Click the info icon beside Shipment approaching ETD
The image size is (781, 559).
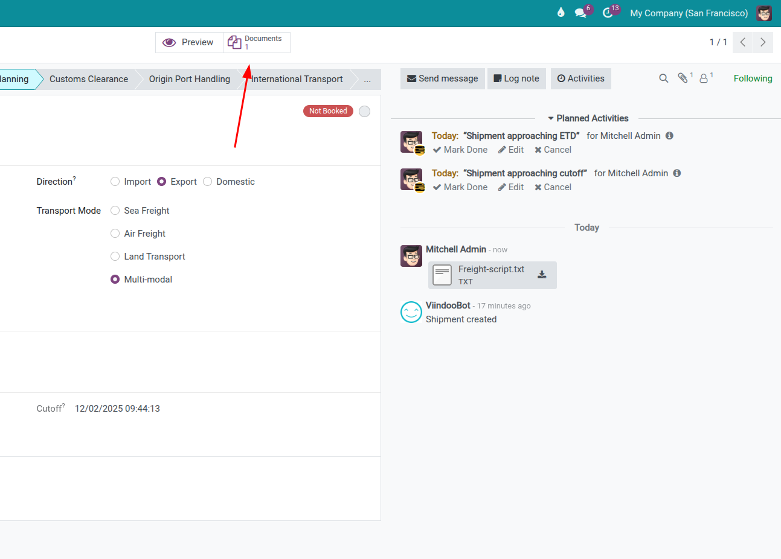pyautogui.click(x=669, y=136)
